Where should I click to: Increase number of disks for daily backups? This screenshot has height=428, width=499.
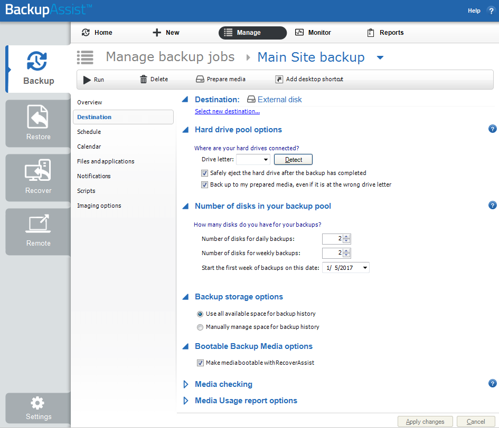346,237
